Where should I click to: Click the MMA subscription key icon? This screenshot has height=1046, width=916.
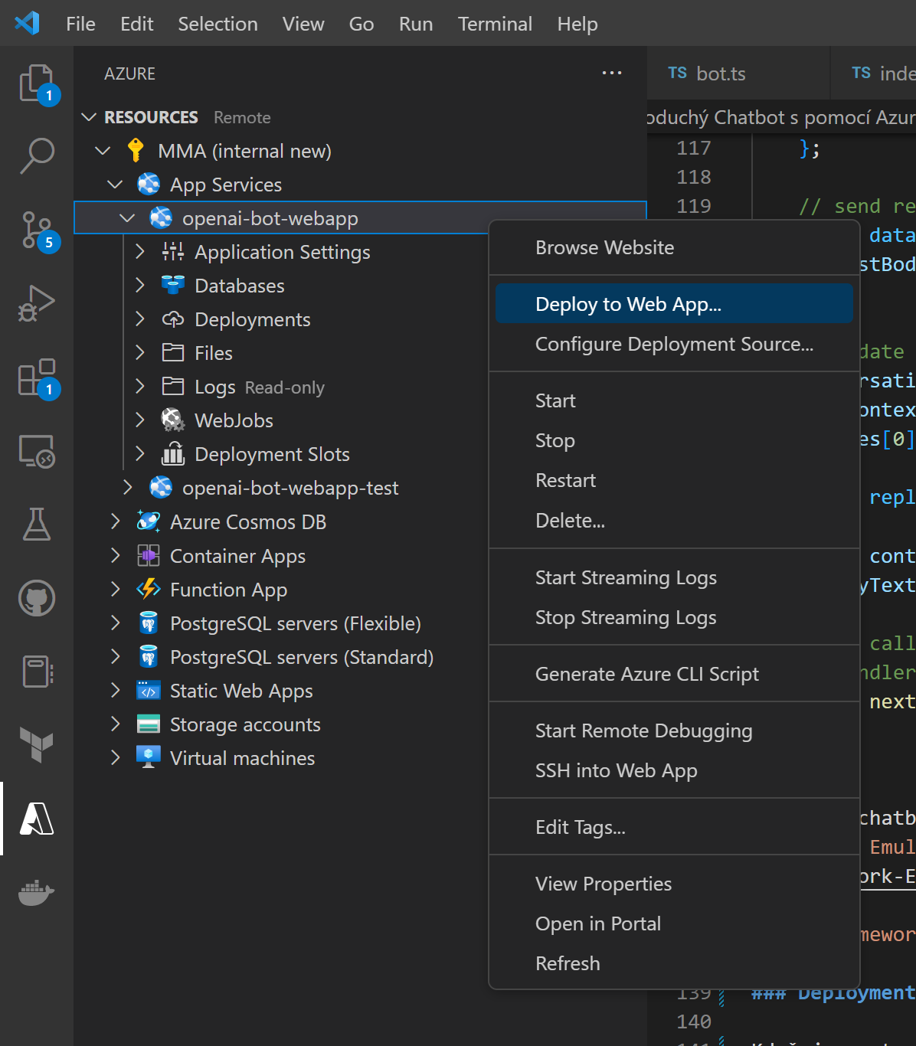[136, 151]
